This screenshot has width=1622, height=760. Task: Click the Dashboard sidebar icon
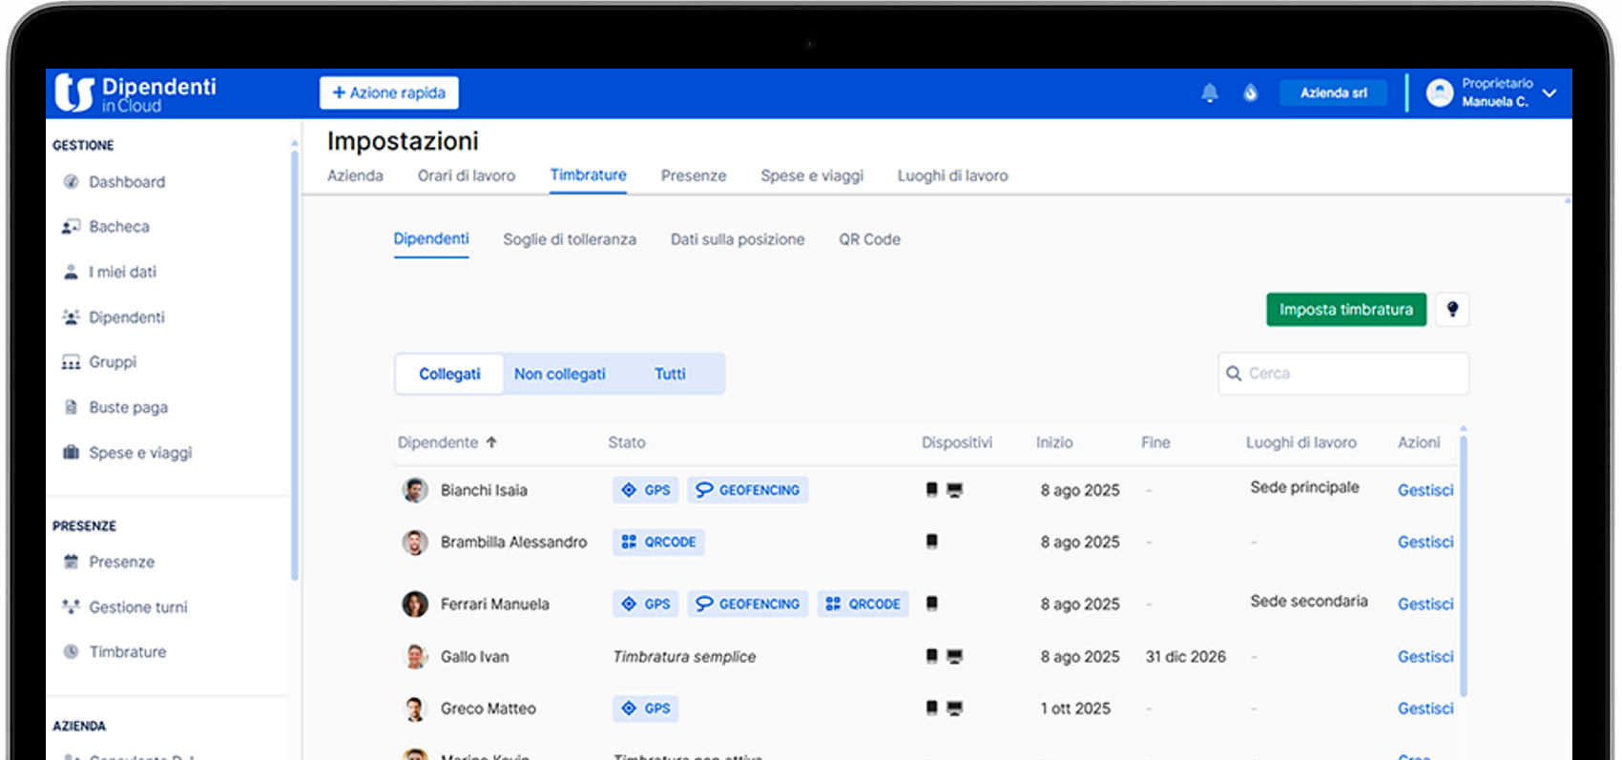tap(71, 181)
